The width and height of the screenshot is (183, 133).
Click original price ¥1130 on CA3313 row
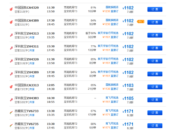tap(106, 89)
